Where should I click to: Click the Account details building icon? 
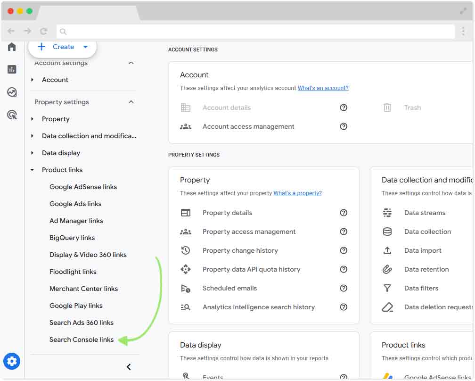(x=185, y=108)
